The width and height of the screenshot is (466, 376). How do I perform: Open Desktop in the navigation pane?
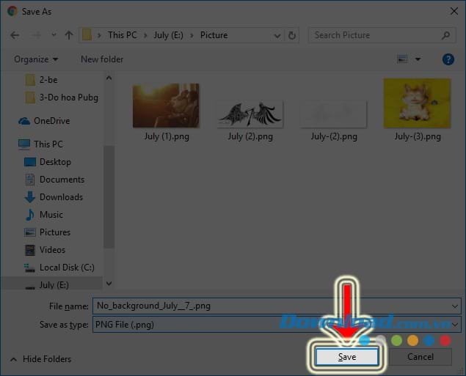[x=47, y=162]
